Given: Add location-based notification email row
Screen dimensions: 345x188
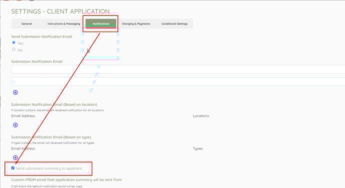Looking at the screenshot, I should click(x=16, y=125).
